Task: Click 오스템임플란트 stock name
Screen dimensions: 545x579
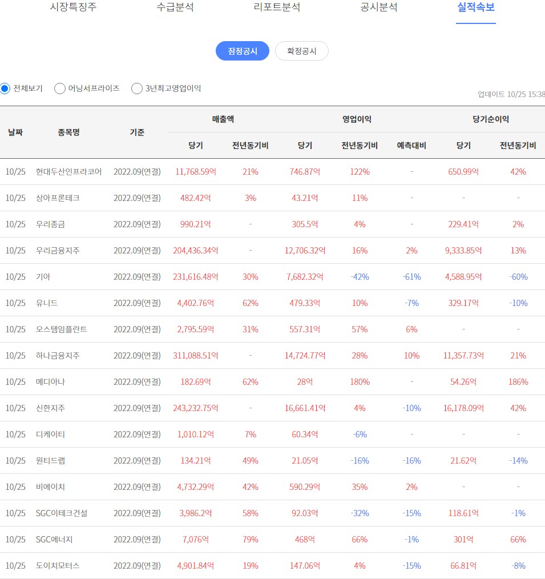Action: click(61, 329)
